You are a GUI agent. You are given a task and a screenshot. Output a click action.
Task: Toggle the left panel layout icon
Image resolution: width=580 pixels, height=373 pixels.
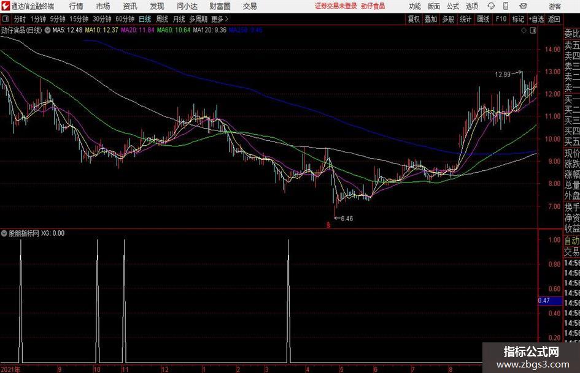6,19
